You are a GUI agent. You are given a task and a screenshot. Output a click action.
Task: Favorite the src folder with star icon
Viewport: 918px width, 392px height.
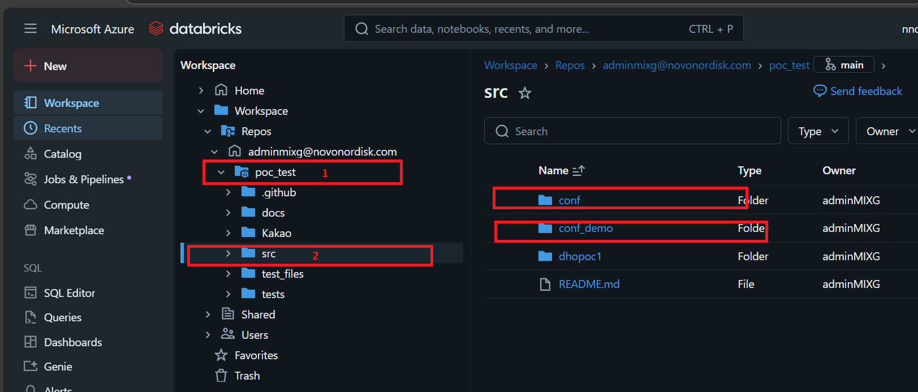(525, 93)
